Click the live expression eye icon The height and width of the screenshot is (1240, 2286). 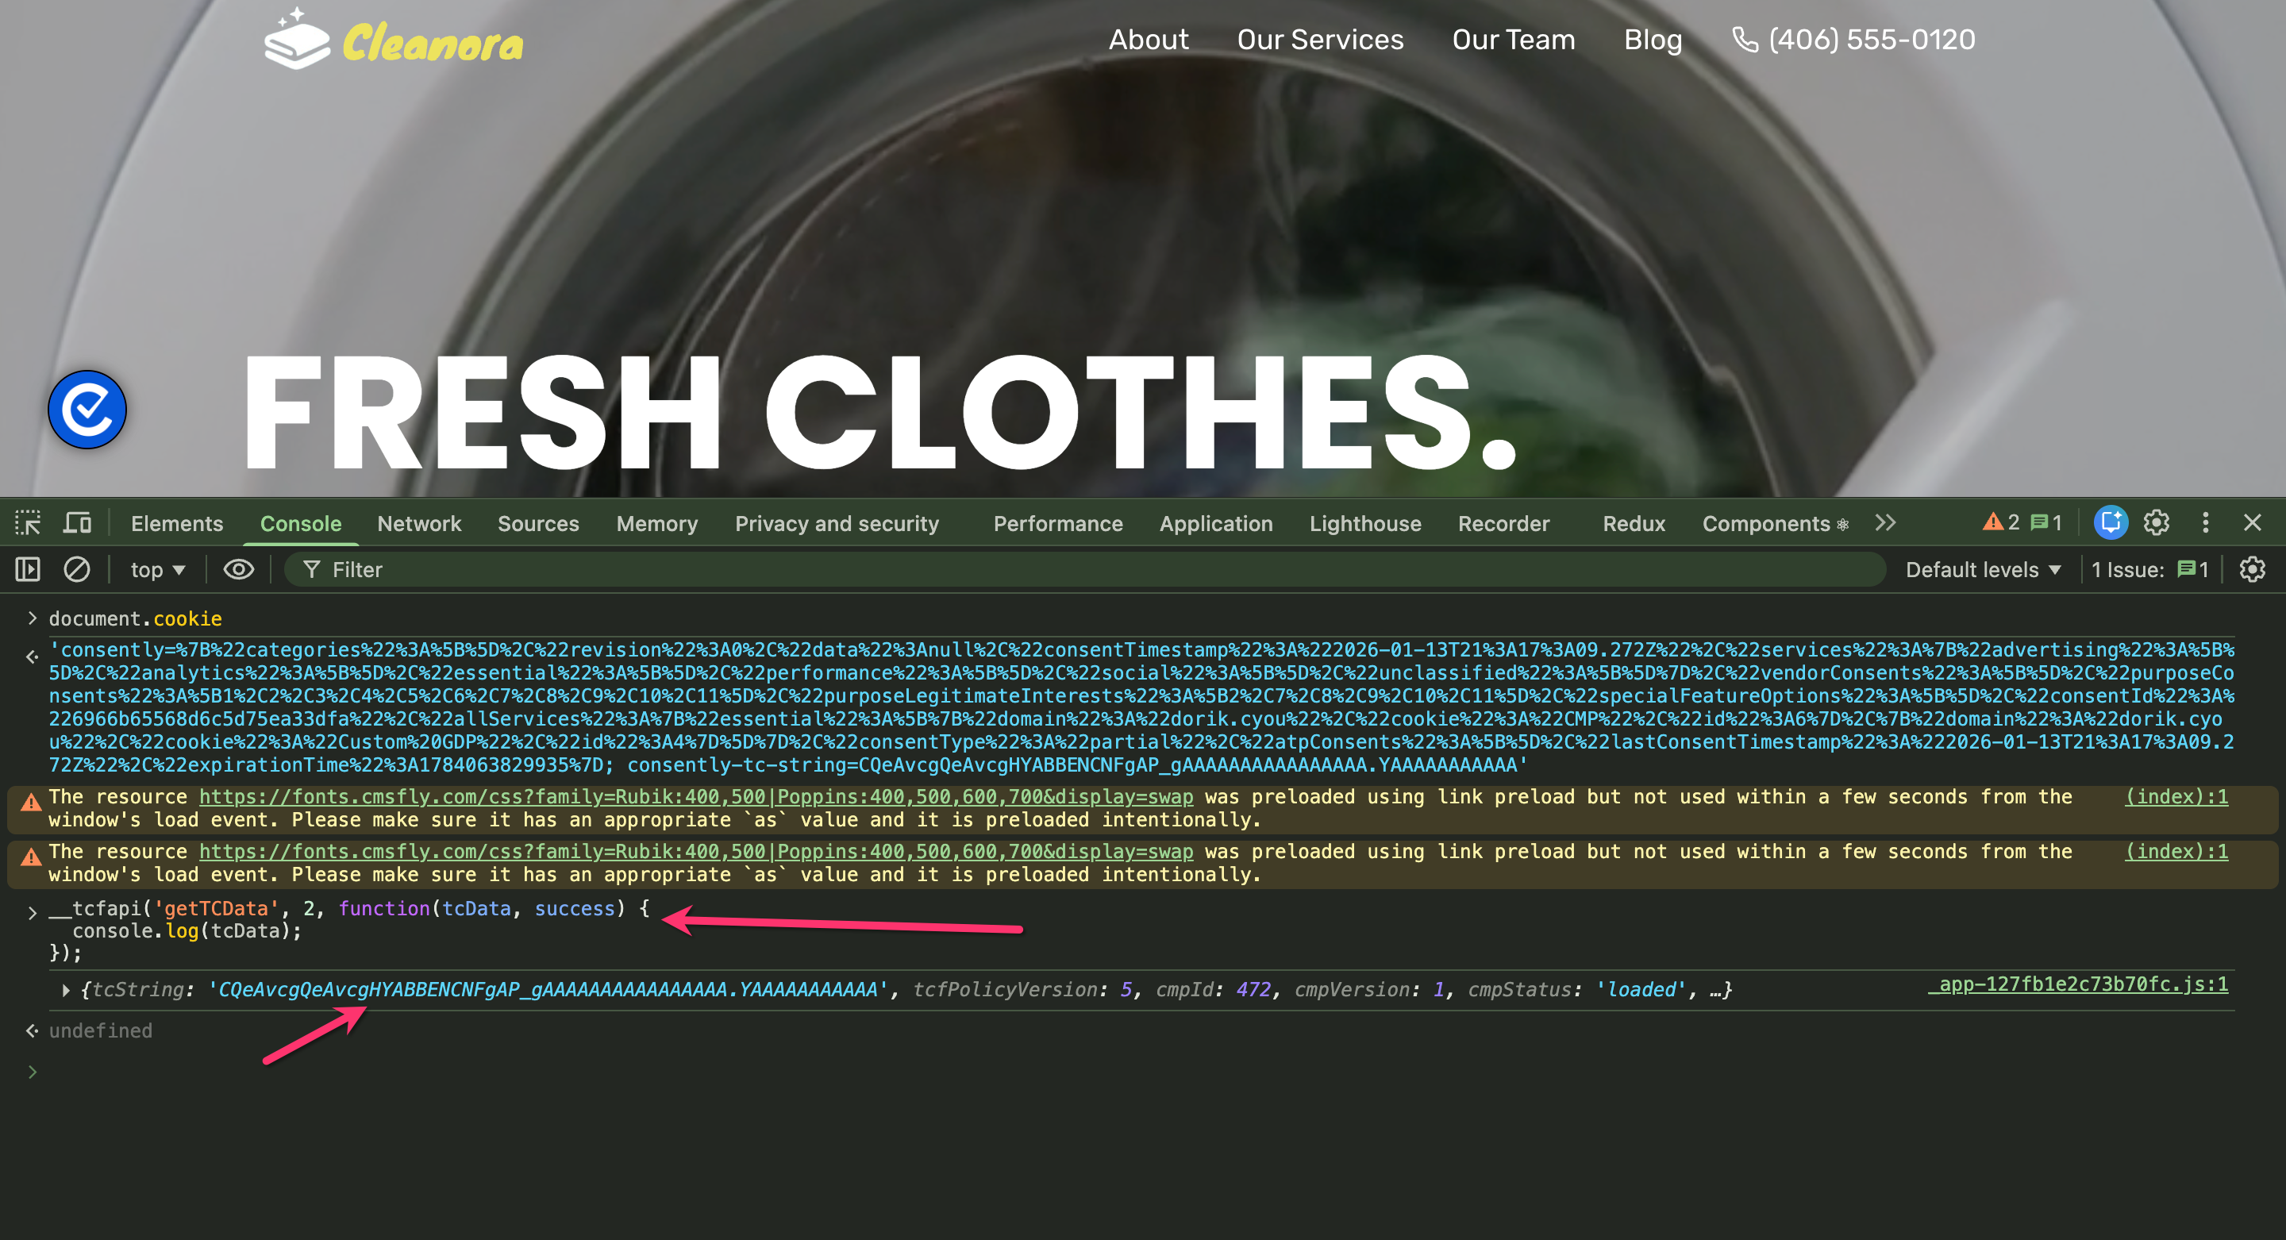[238, 569]
